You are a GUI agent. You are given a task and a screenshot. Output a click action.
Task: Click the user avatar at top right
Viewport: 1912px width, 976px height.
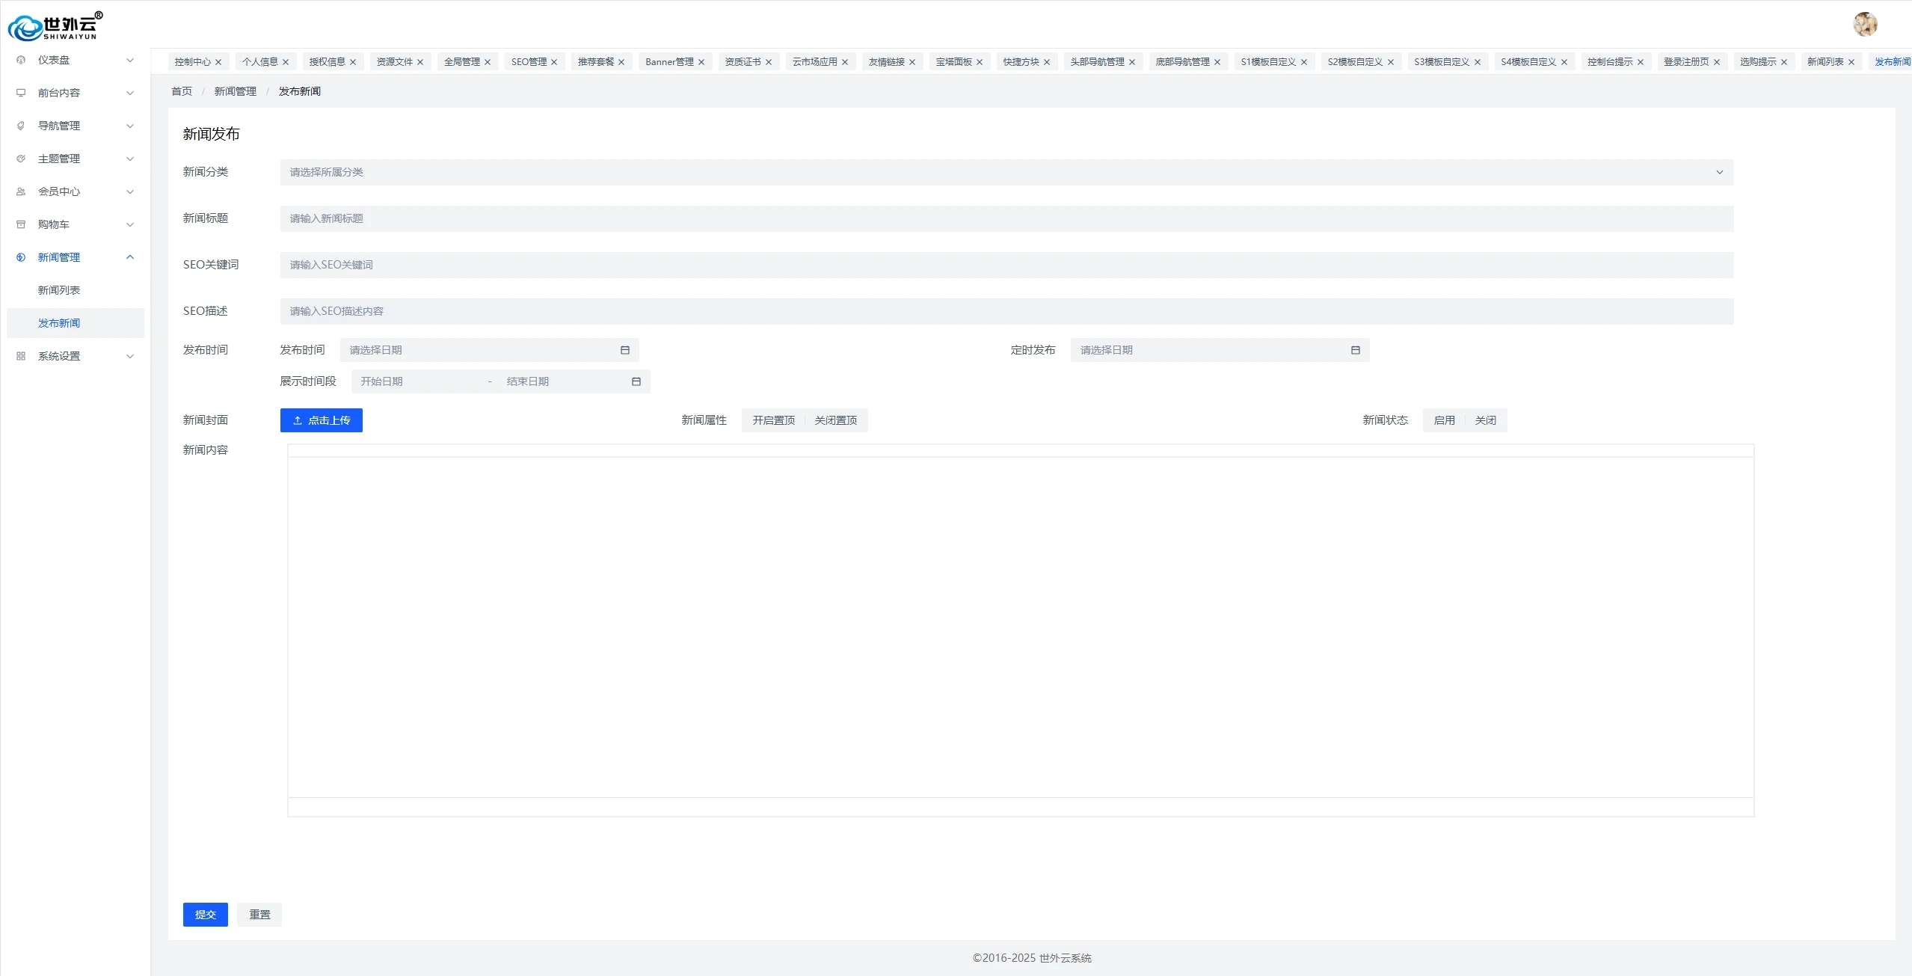point(1865,24)
